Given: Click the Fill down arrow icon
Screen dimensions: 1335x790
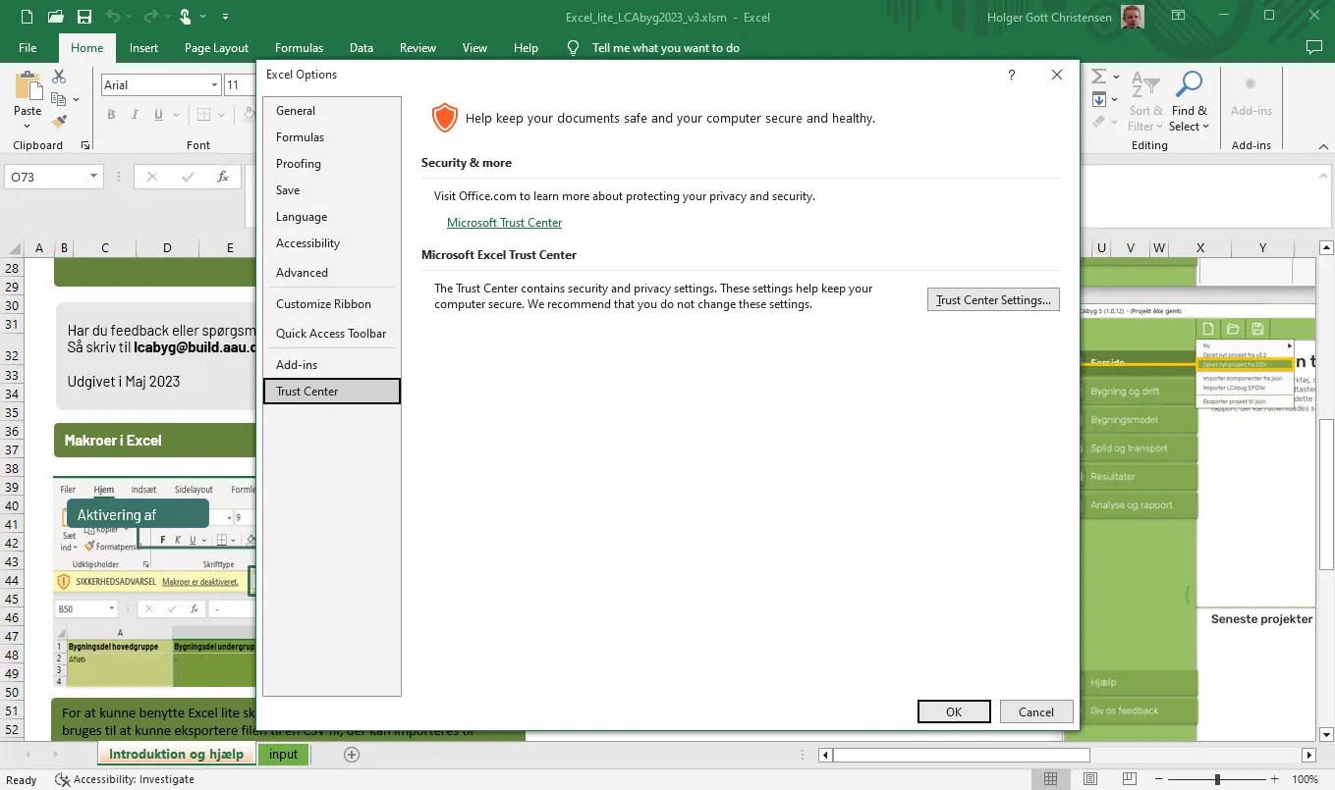Looking at the screenshot, I should (1099, 100).
